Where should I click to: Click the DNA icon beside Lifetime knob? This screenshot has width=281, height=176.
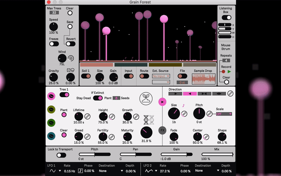87,117
